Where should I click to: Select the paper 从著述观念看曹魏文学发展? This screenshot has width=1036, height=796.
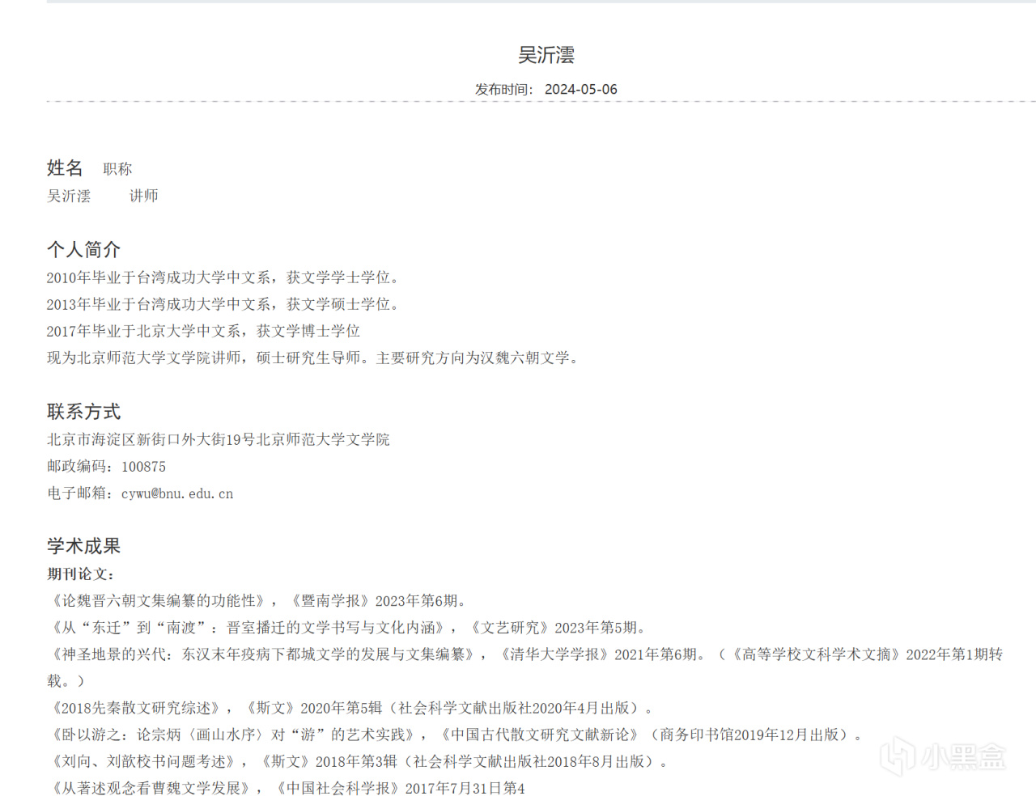tap(286, 788)
